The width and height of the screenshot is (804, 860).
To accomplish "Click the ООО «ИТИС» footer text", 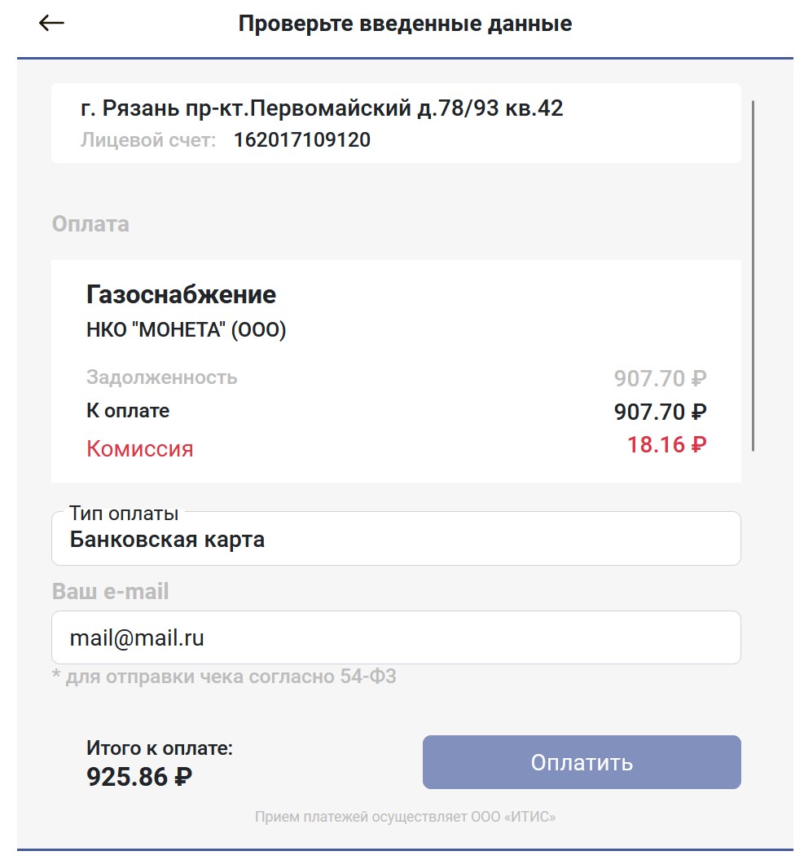I will coord(405,816).
